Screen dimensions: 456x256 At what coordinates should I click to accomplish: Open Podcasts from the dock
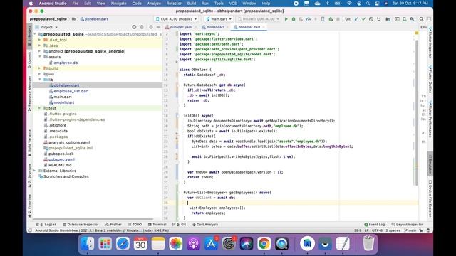(x=193, y=243)
